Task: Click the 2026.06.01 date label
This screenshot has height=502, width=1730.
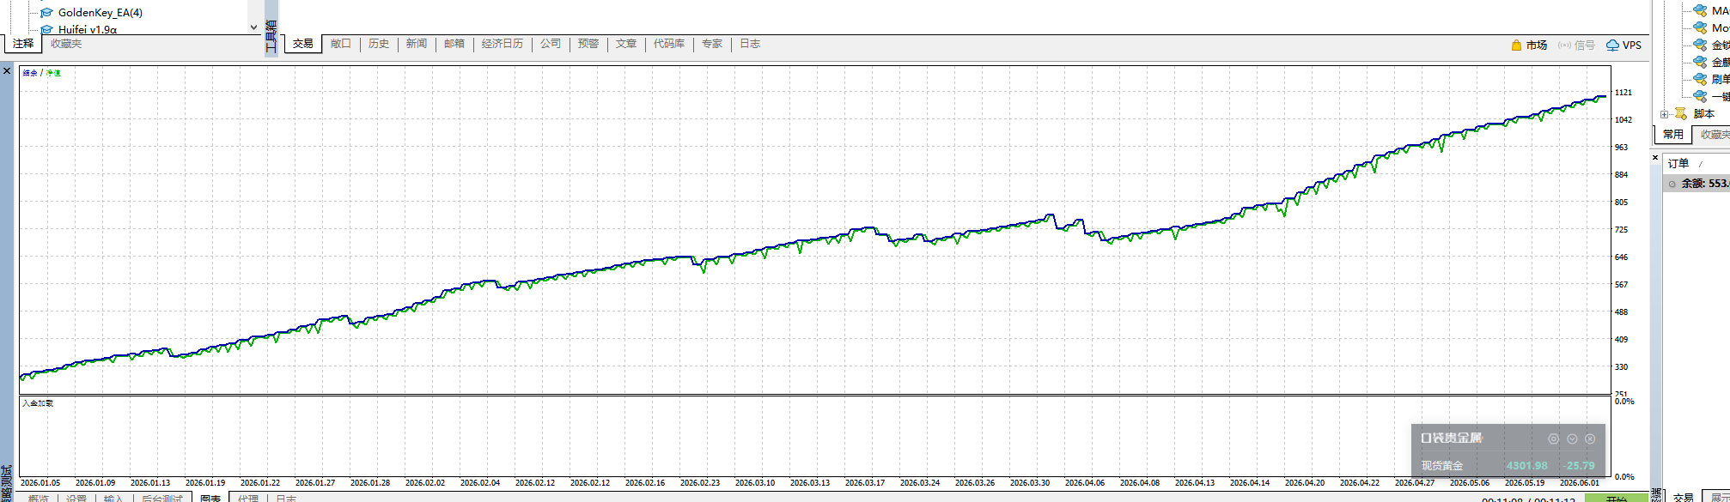Action: point(1579,483)
